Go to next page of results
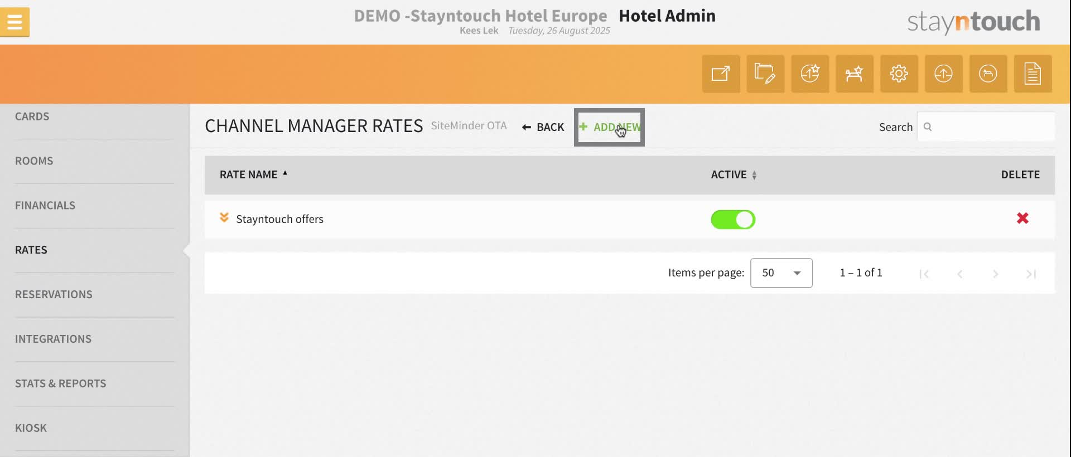 pos(996,274)
